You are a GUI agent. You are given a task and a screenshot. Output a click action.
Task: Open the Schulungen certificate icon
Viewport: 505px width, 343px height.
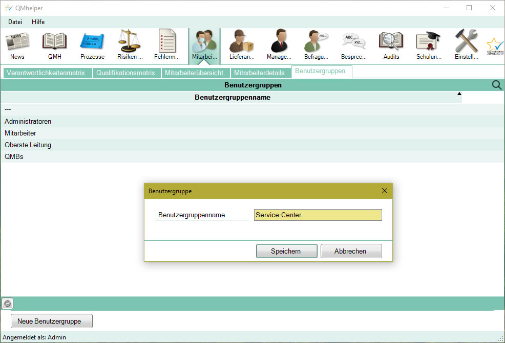(429, 45)
